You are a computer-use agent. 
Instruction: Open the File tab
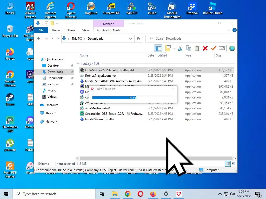[x=41, y=30]
